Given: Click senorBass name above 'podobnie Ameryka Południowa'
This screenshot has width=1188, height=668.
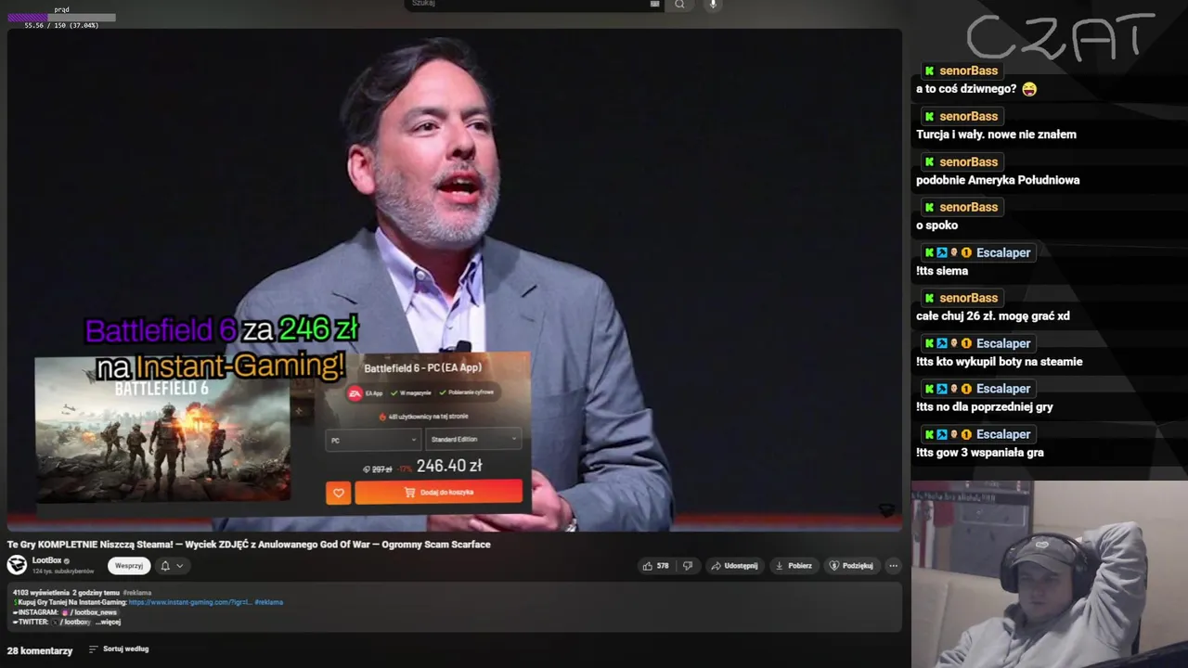Looking at the screenshot, I should click(x=968, y=161).
